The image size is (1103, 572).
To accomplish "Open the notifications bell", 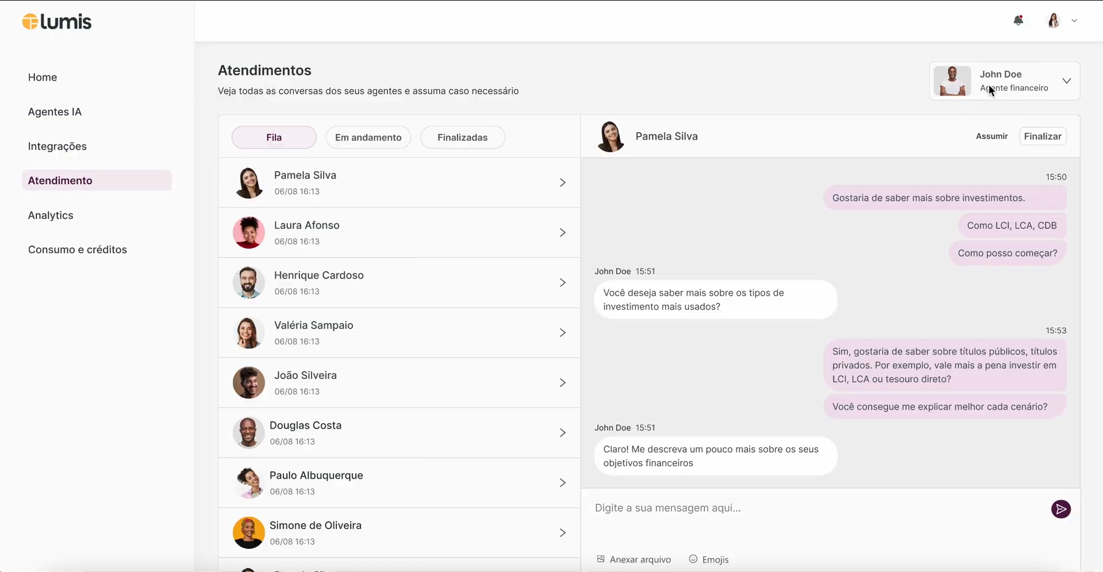I will (x=1019, y=21).
